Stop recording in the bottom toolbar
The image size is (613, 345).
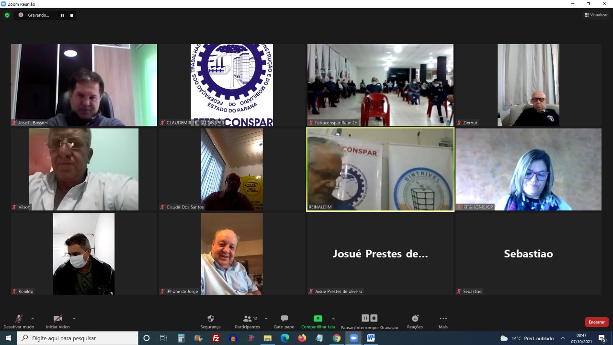374,318
